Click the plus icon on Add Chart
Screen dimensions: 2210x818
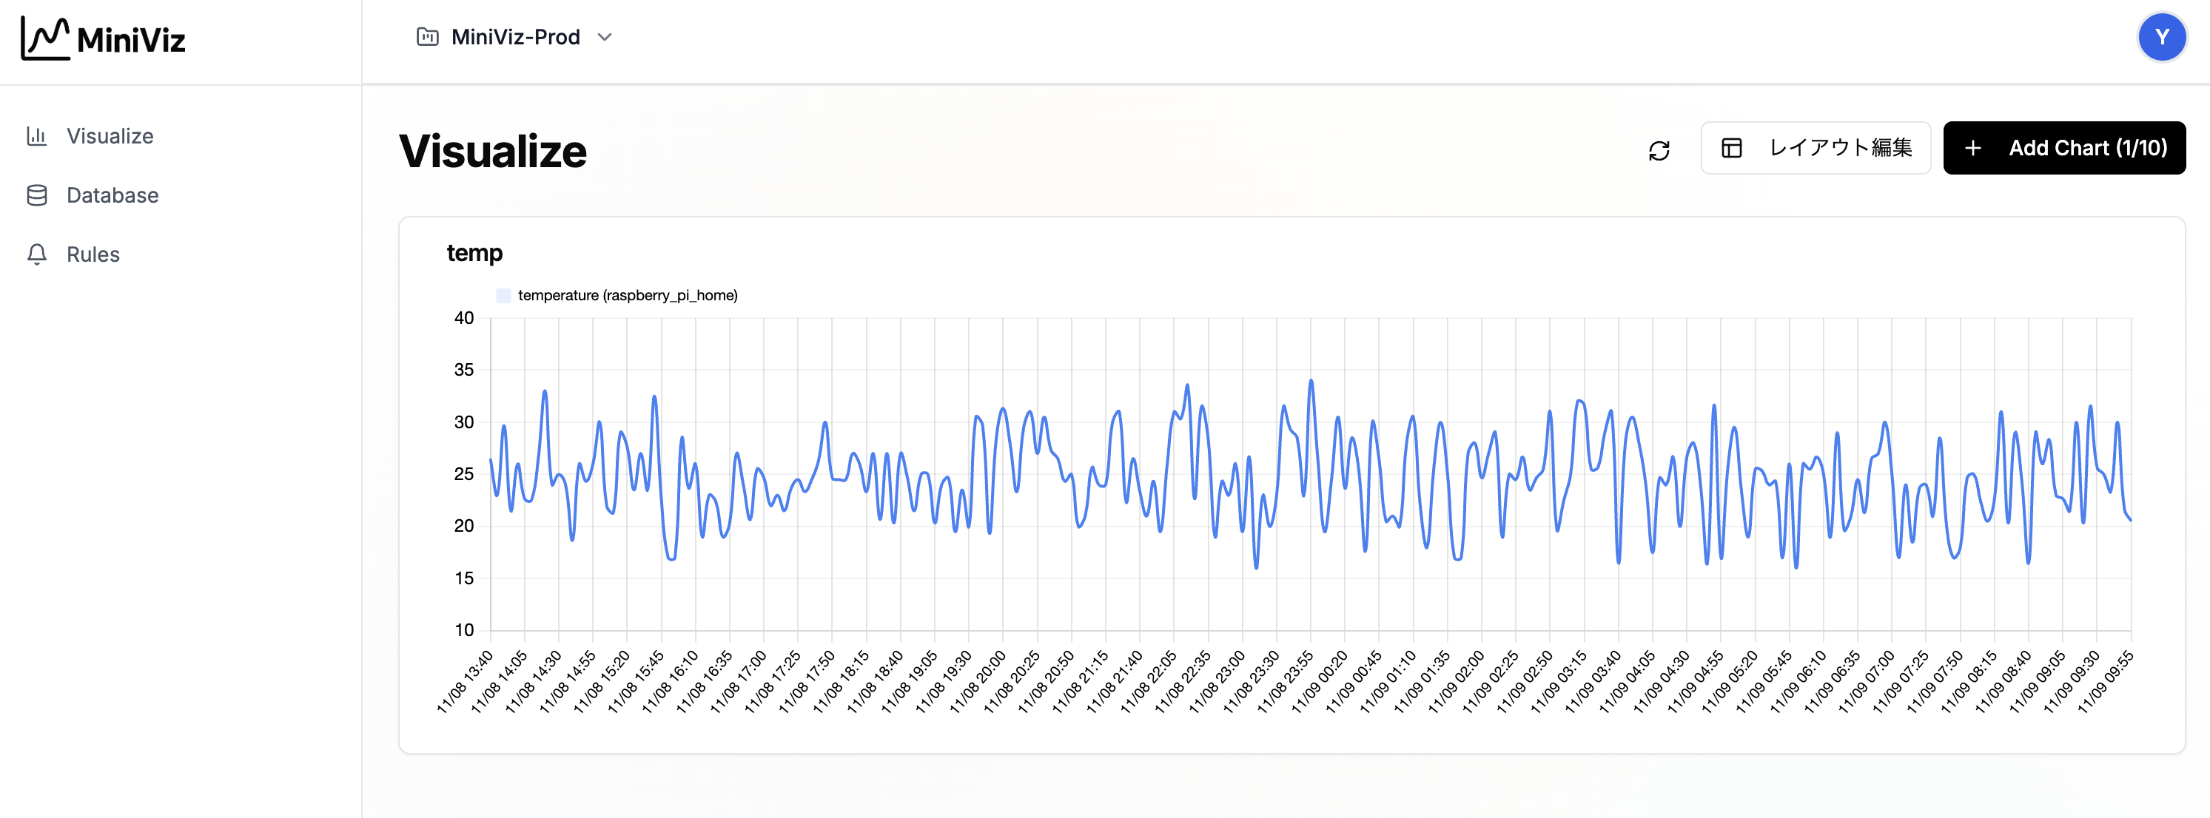point(1973,147)
